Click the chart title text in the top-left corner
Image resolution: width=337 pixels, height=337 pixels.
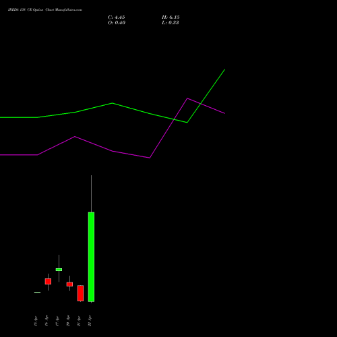(x=45, y=9)
